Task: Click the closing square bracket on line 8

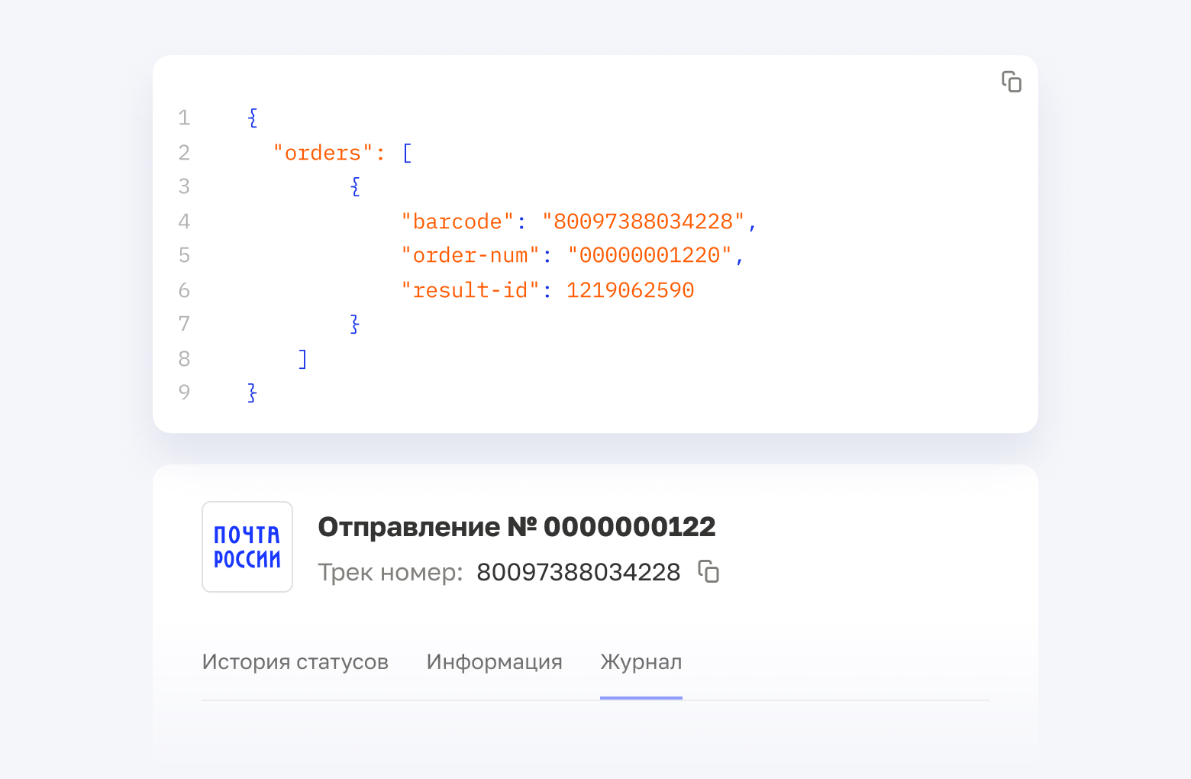Action: (x=303, y=359)
